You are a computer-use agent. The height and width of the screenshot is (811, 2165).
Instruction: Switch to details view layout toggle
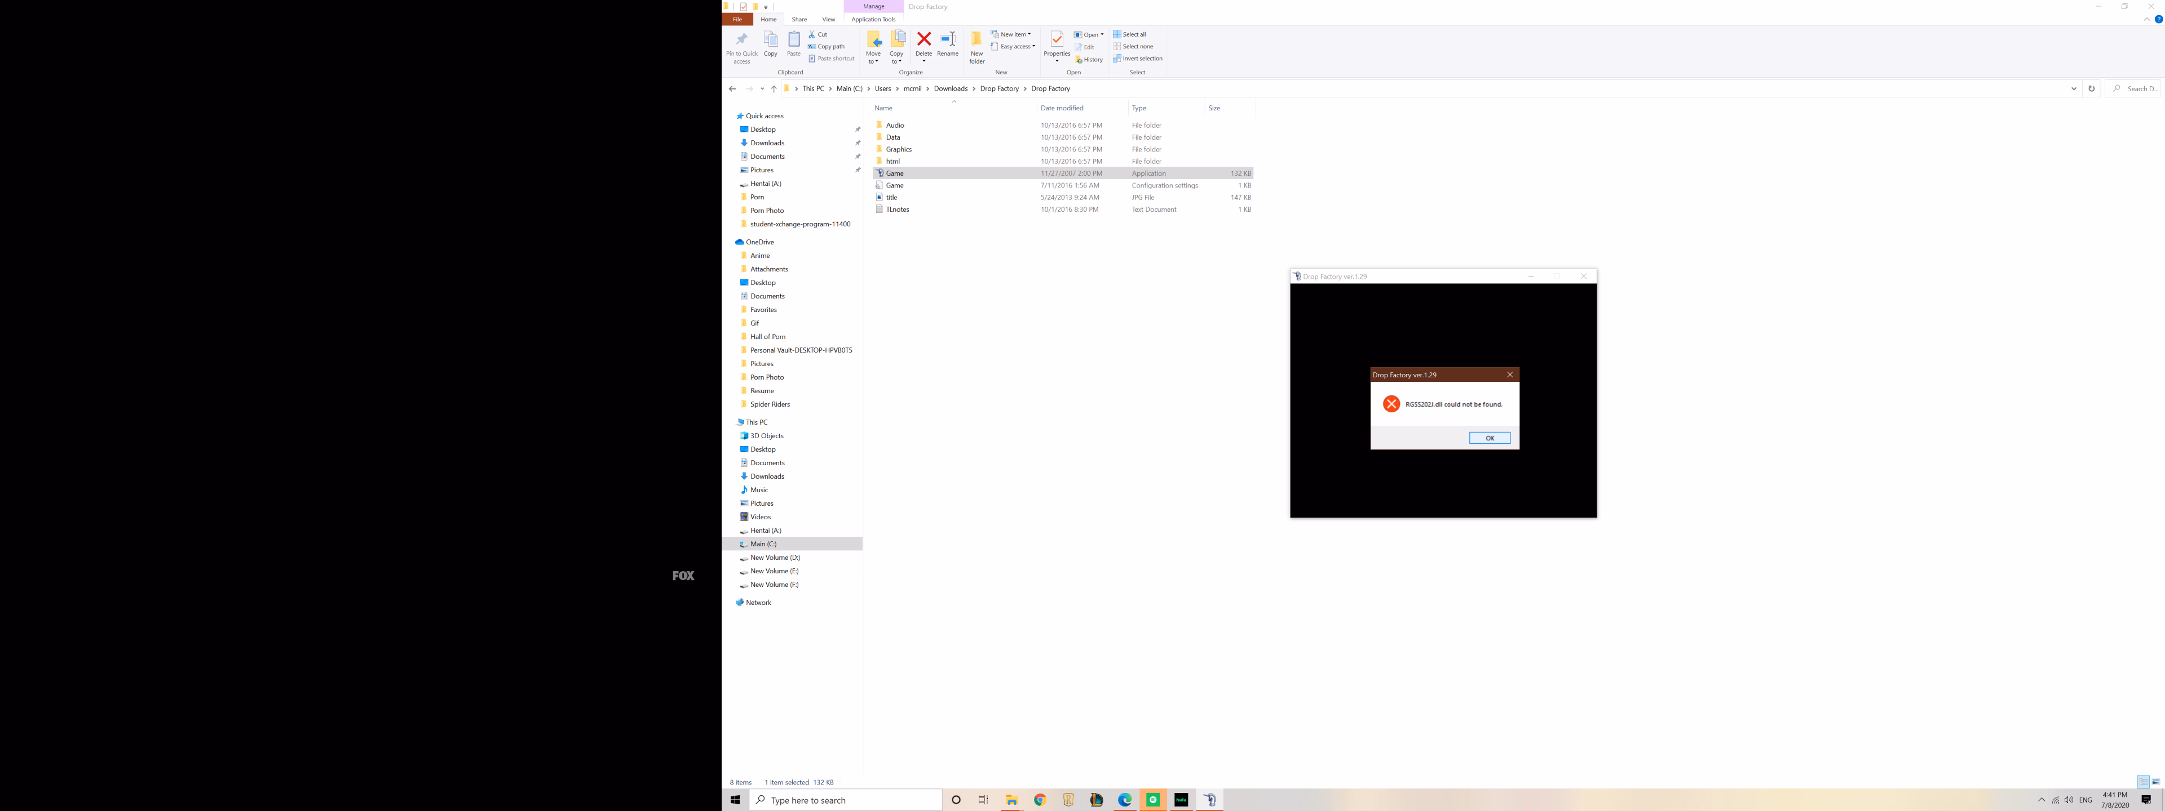click(x=2143, y=782)
